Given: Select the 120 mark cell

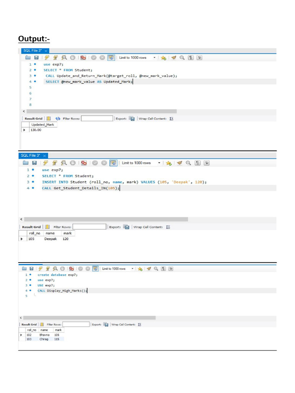Looking at the screenshot, I should coord(65,239).
